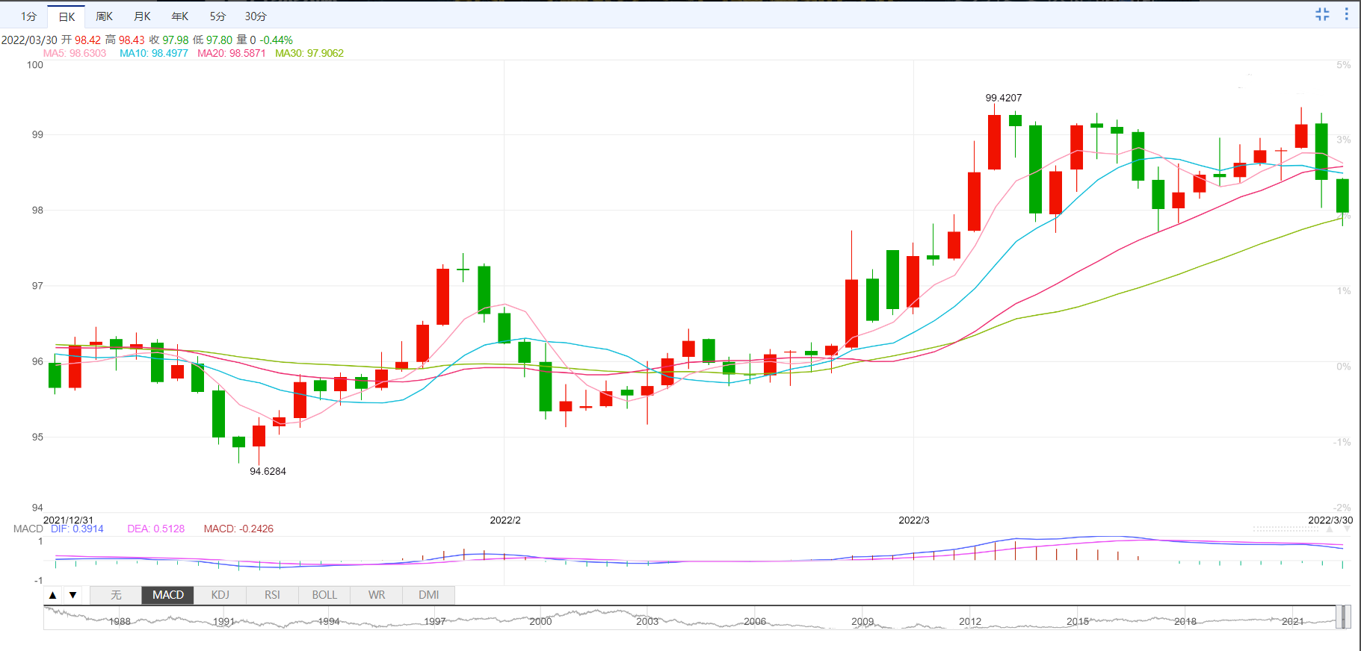Click the 2022/3/30 end date label
This screenshot has height=651, width=1361.
pos(1330,520)
